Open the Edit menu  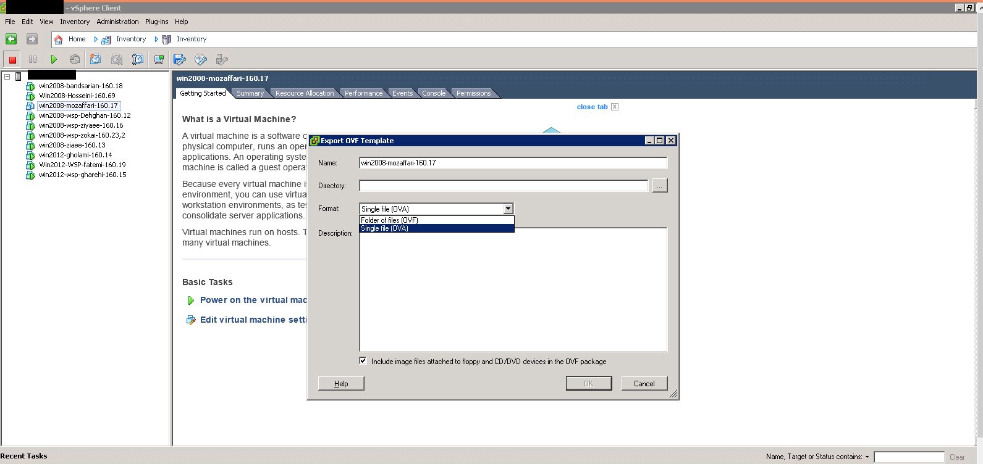click(27, 22)
